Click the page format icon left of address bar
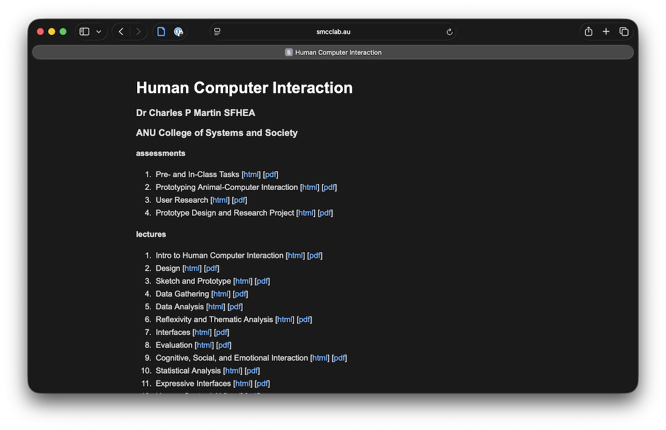Image resolution: width=666 pixels, height=430 pixels. [217, 32]
